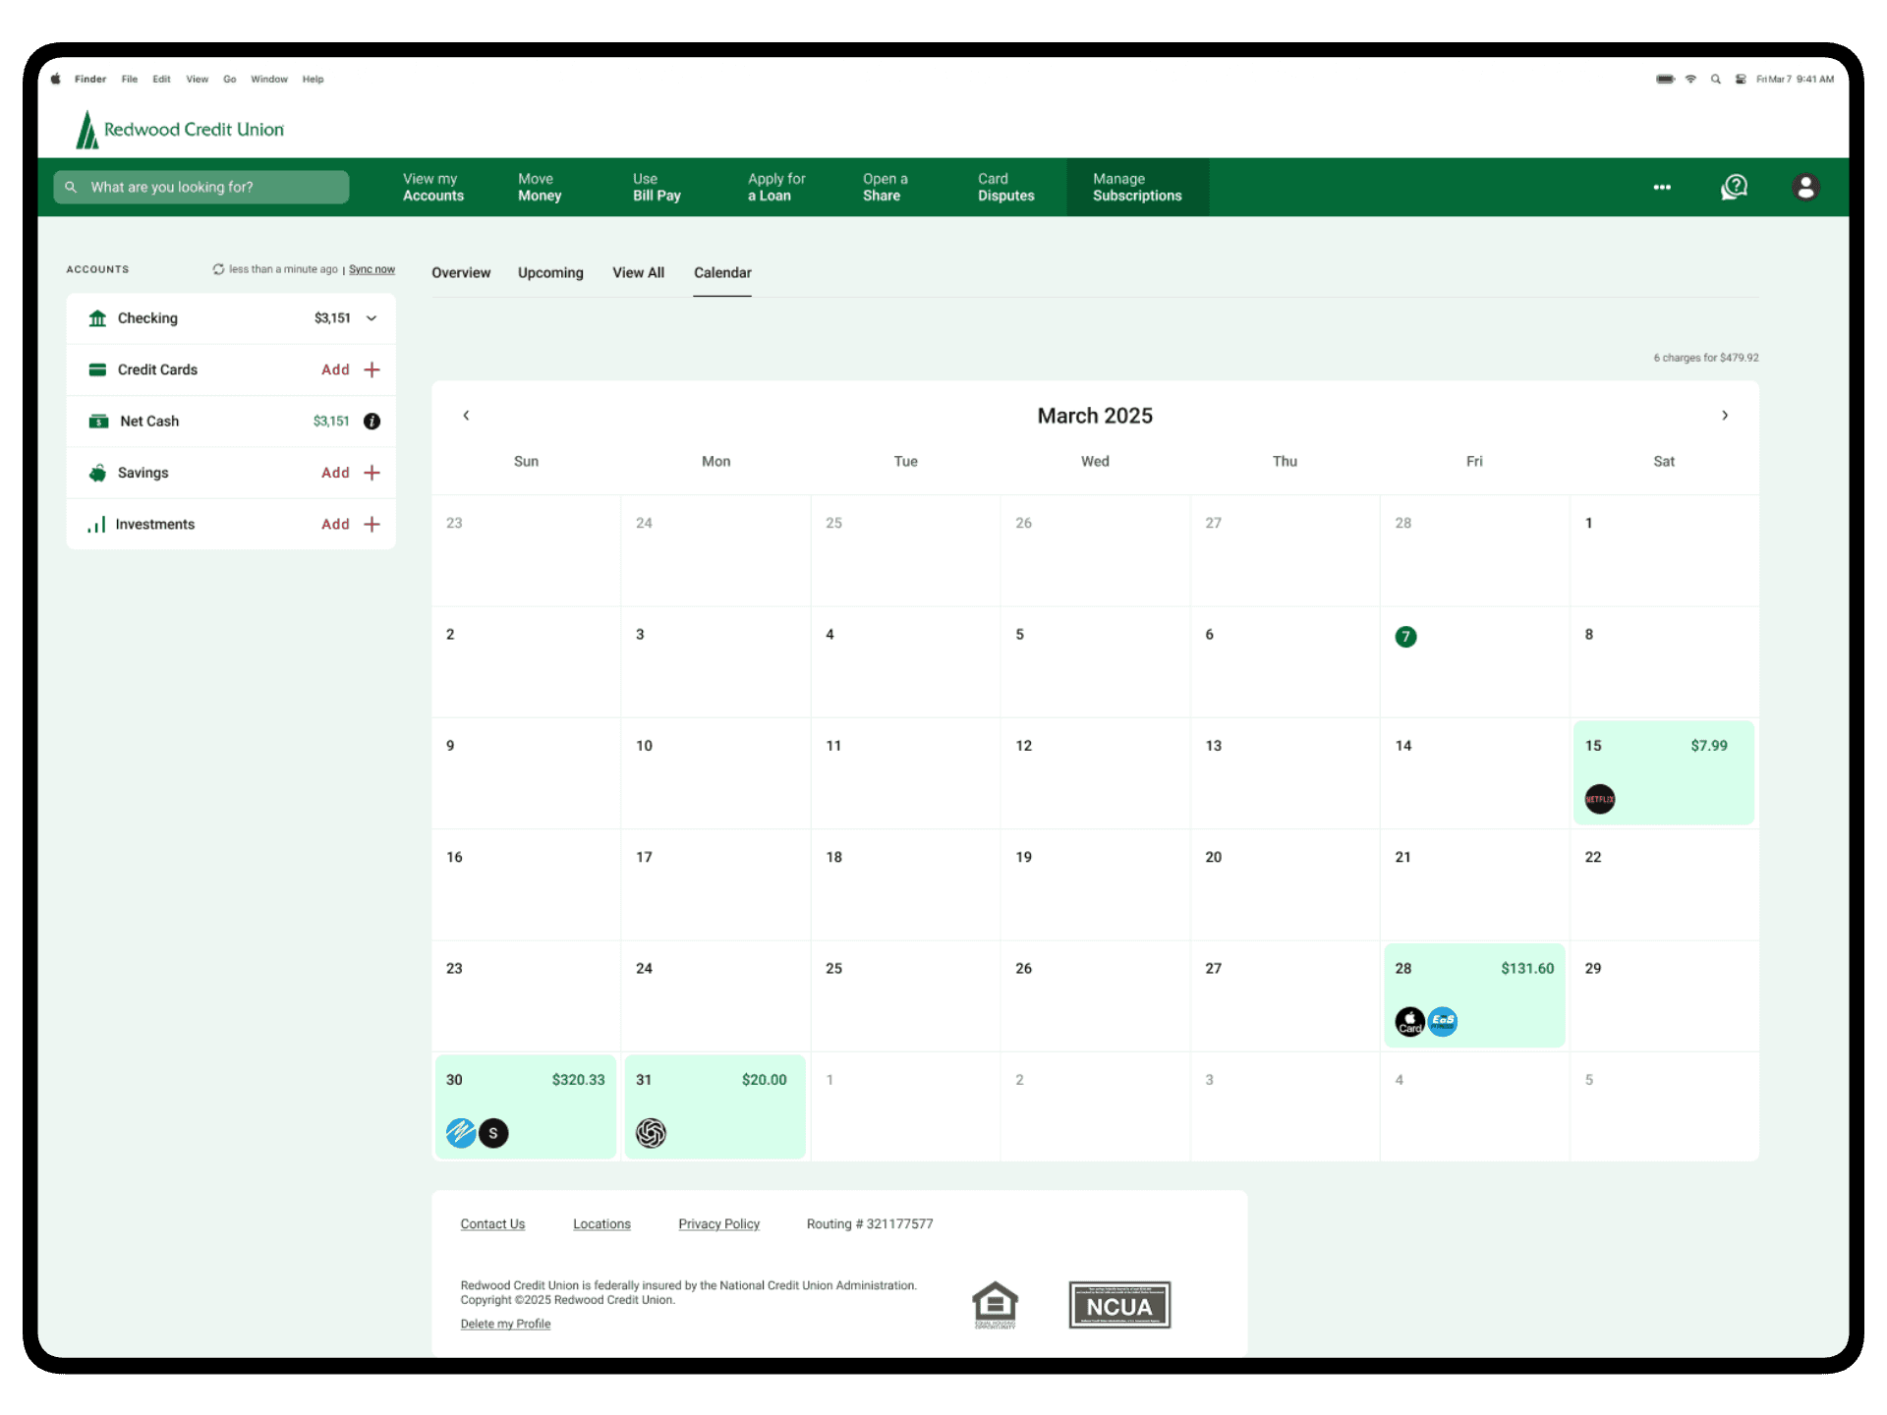Click the Net Cash info icon
1887x1415 pixels.
372,422
